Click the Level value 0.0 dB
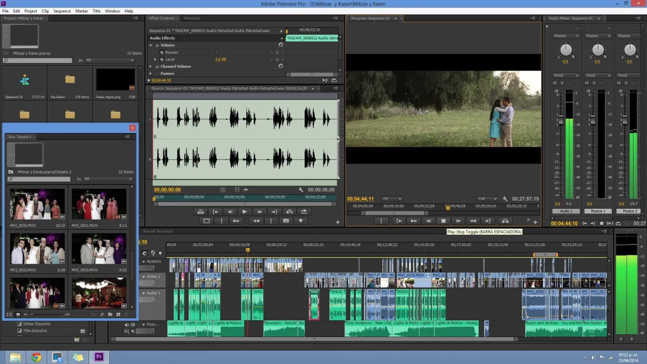 click(221, 59)
